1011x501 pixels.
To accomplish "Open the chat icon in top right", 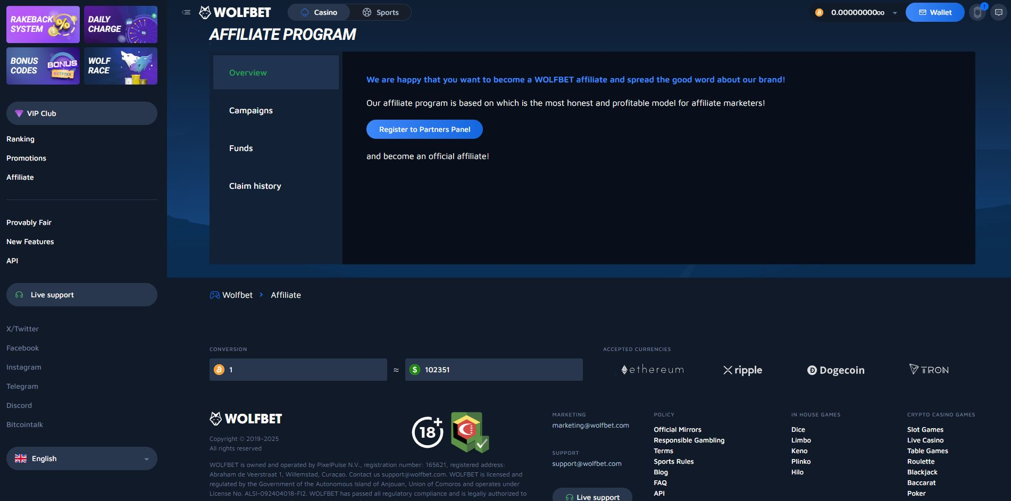I will point(999,12).
